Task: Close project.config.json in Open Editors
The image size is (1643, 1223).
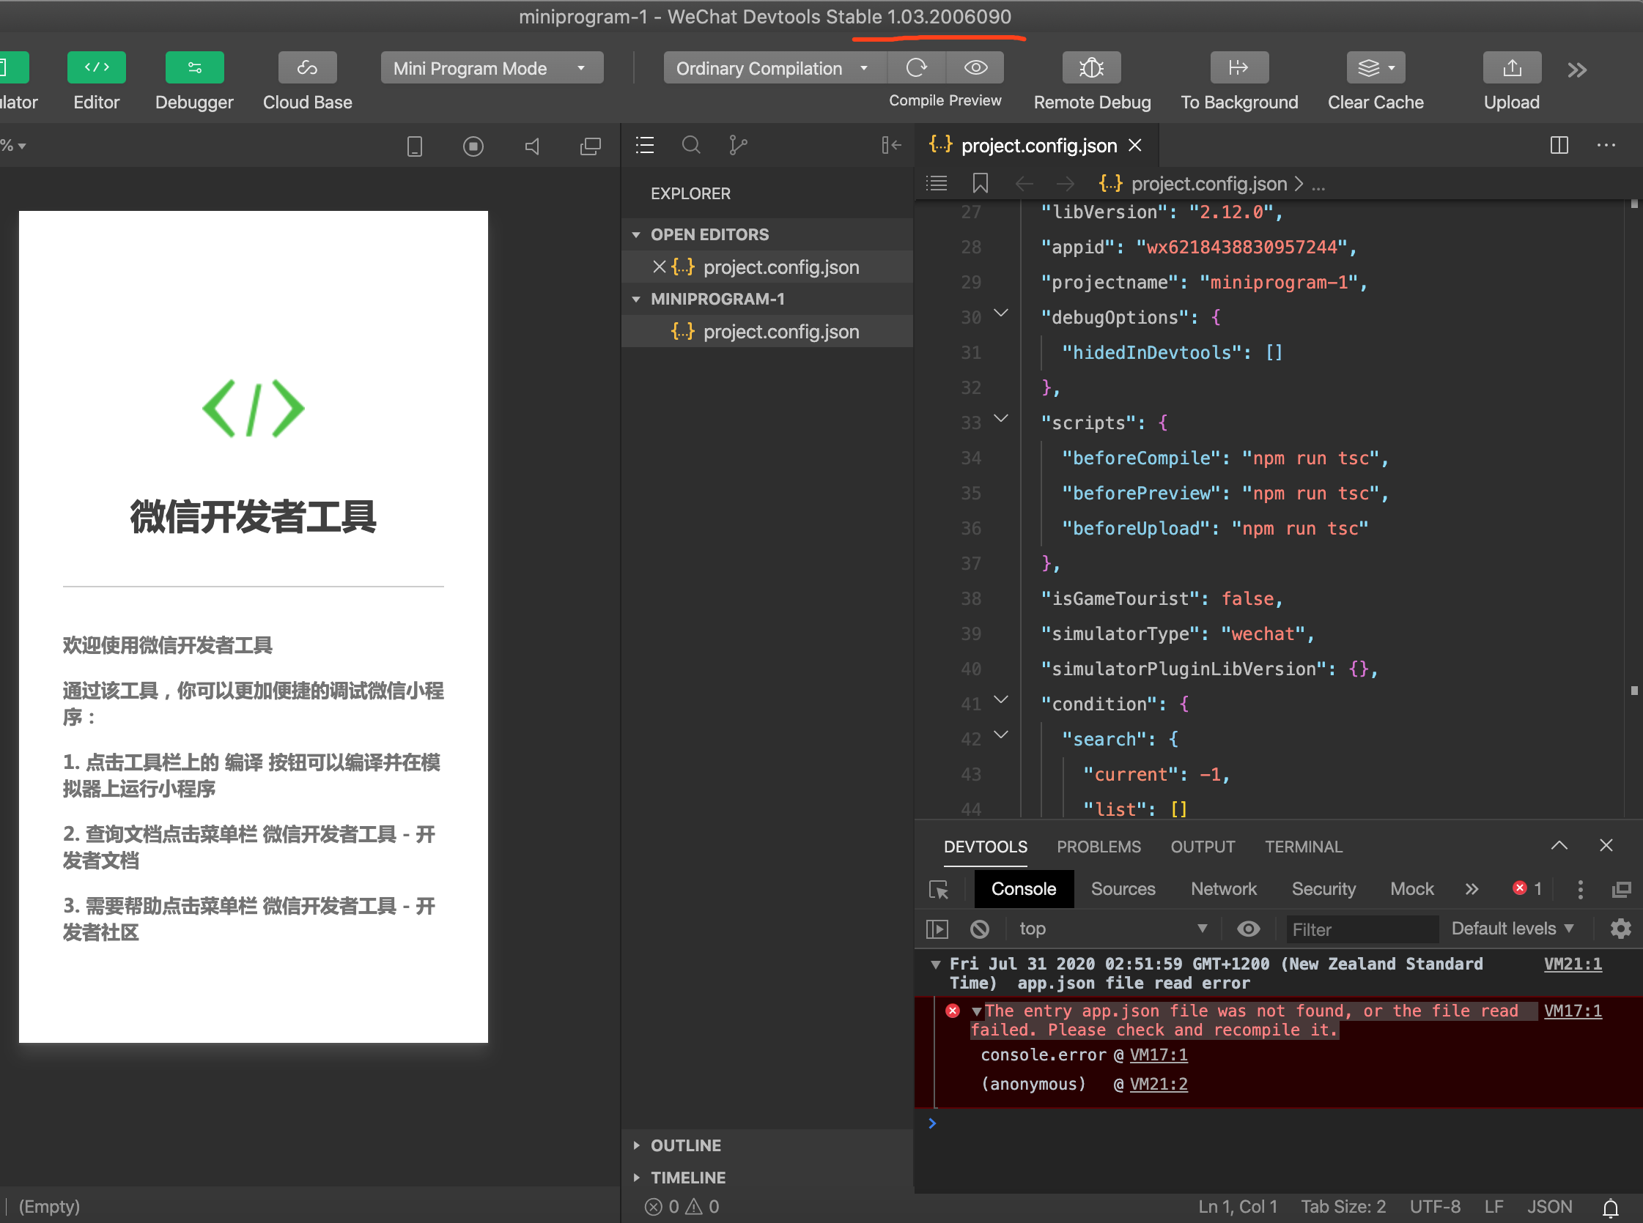Action: click(659, 267)
